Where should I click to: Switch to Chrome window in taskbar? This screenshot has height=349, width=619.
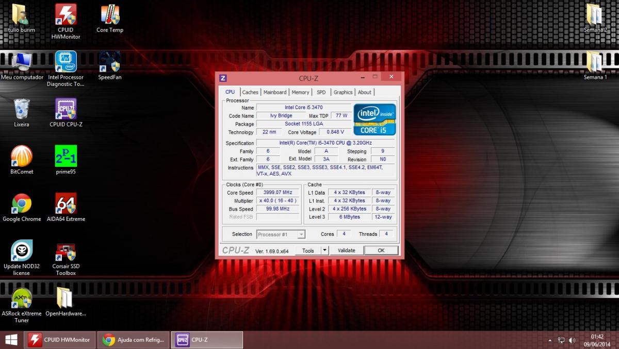coord(133,340)
